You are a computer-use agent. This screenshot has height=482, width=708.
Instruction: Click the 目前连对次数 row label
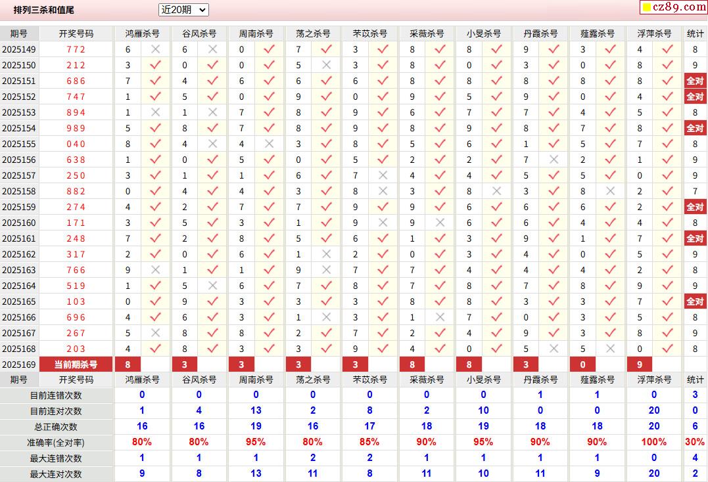click(56, 411)
